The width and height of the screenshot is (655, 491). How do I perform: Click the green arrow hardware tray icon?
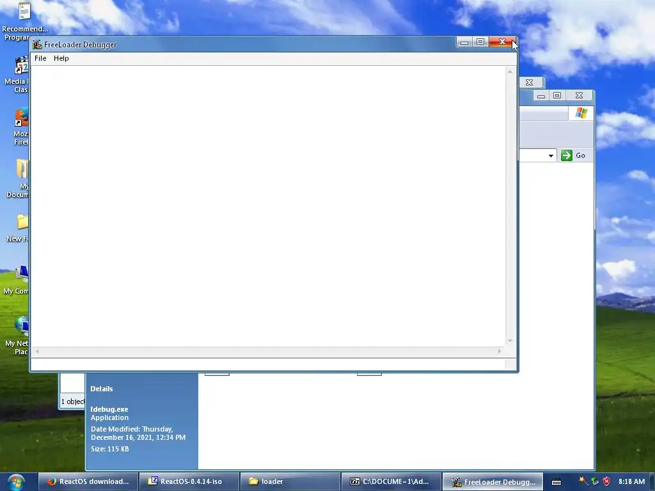coord(594,481)
